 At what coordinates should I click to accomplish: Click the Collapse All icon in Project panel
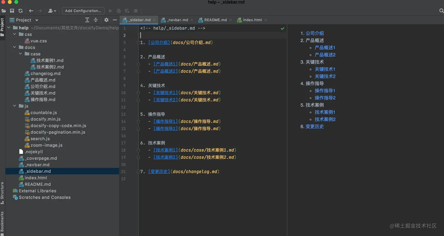(96, 20)
